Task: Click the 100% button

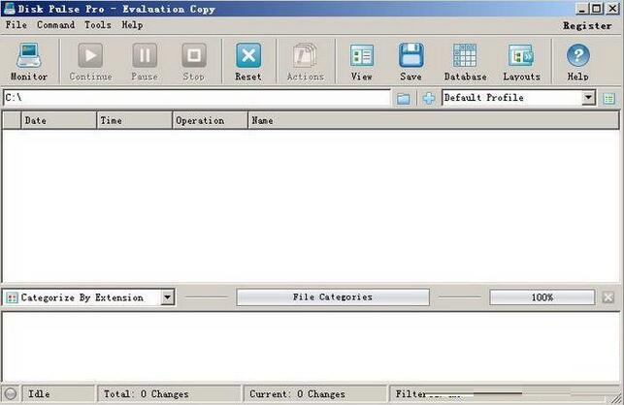Action: click(542, 297)
